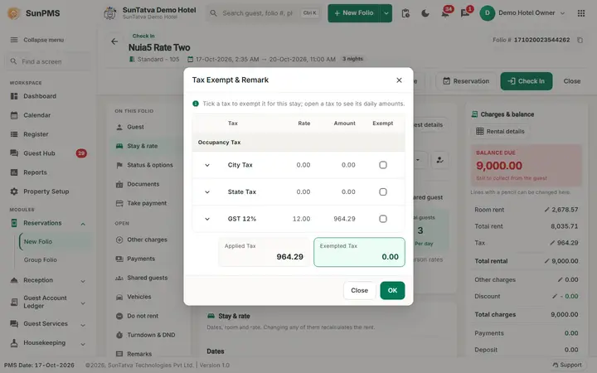Expand the Reception module chevron
Viewport: 597px width, 373px height.
pyautogui.click(x=83, y=281)
